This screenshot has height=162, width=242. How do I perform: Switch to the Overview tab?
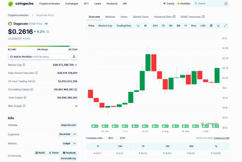coord(94,17)
